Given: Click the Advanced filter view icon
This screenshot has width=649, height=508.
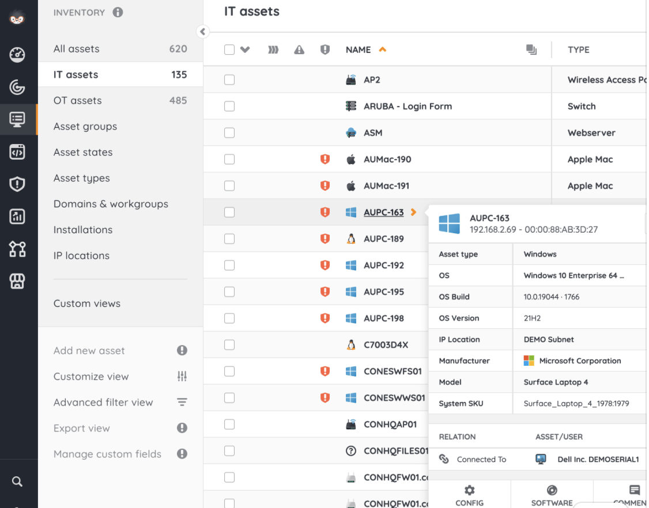Looking at the screenshot, I should [x=182, y=403].
